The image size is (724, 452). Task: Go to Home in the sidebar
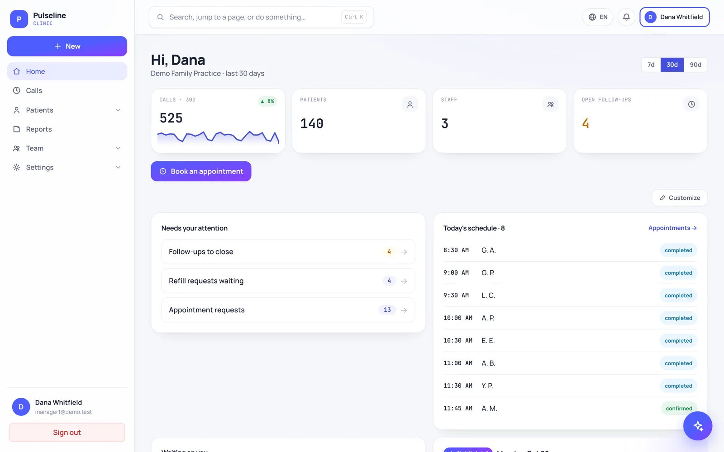click(67, 71)
